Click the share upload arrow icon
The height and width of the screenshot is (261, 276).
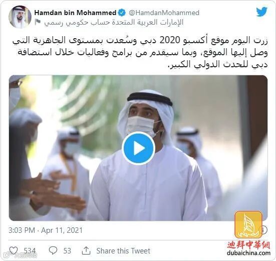coord(86,250)
